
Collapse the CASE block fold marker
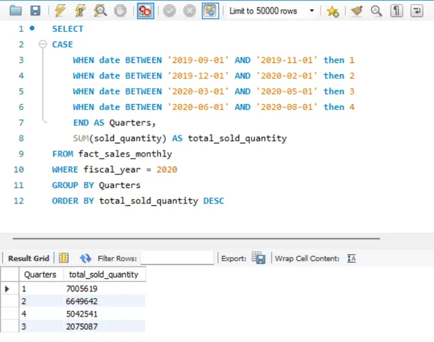[x=43, y=44]
